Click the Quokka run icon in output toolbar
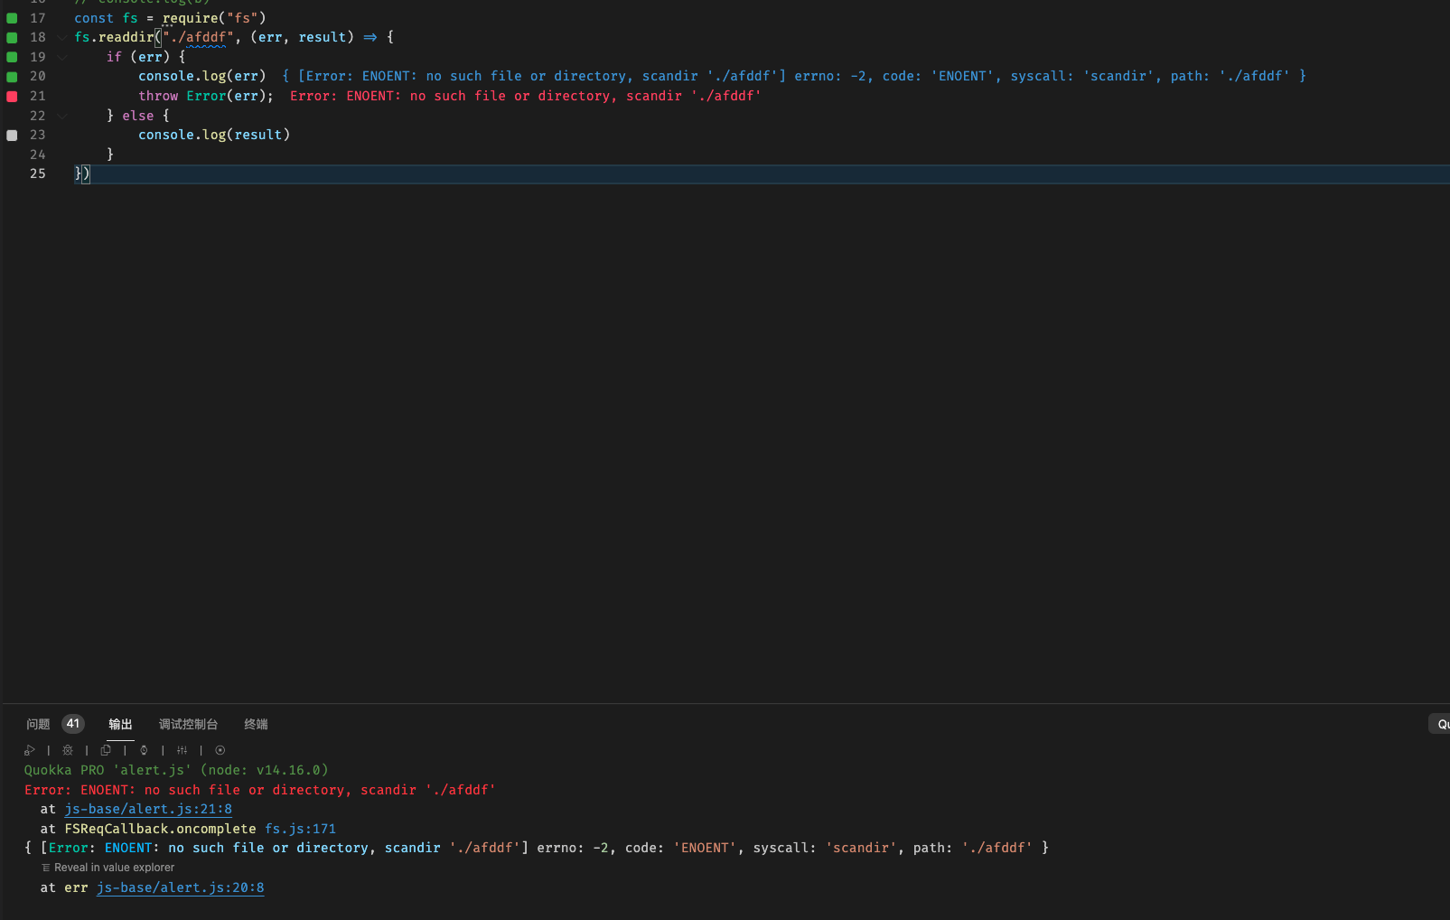1450x920 pixels. (29, 750)
